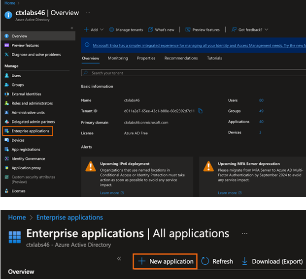Expand the Got feedback dropdown
The height and width of the screenshot is (280, 306).
coord(266,30)
